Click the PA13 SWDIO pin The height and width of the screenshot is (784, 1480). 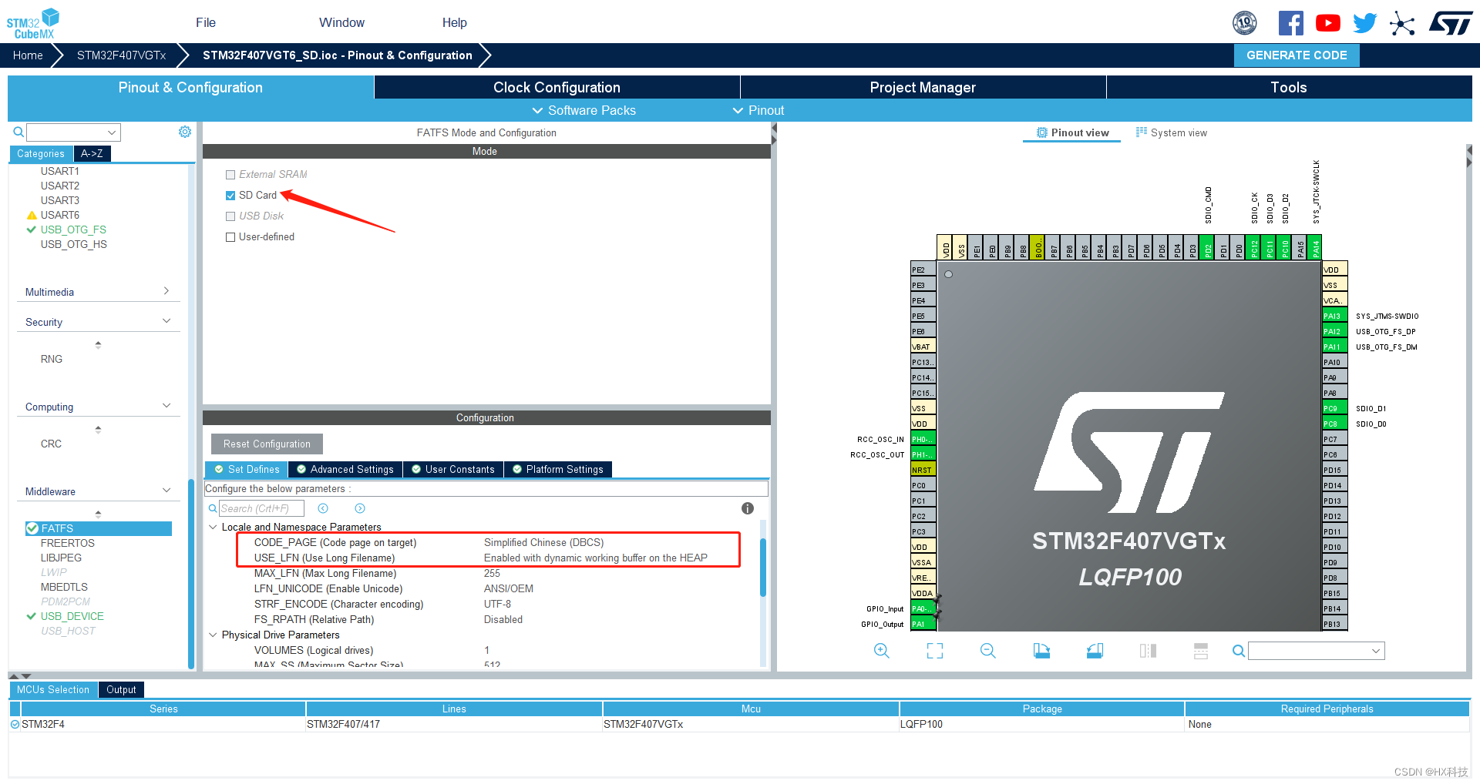1334,316
